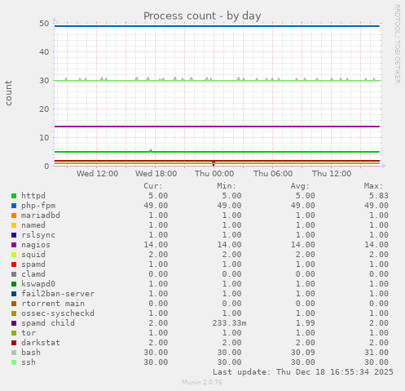Click the 'rtorrent main' legend label

point(53,304)
